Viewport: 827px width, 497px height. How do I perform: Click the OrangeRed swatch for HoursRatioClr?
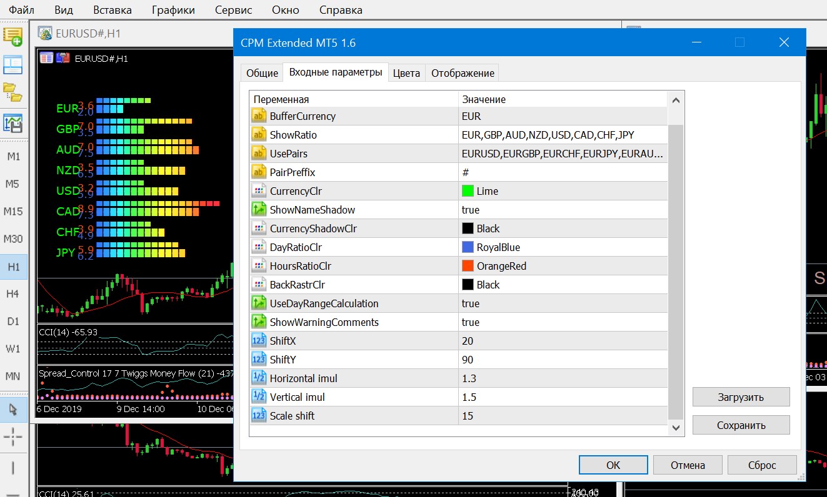click(468, 266)
